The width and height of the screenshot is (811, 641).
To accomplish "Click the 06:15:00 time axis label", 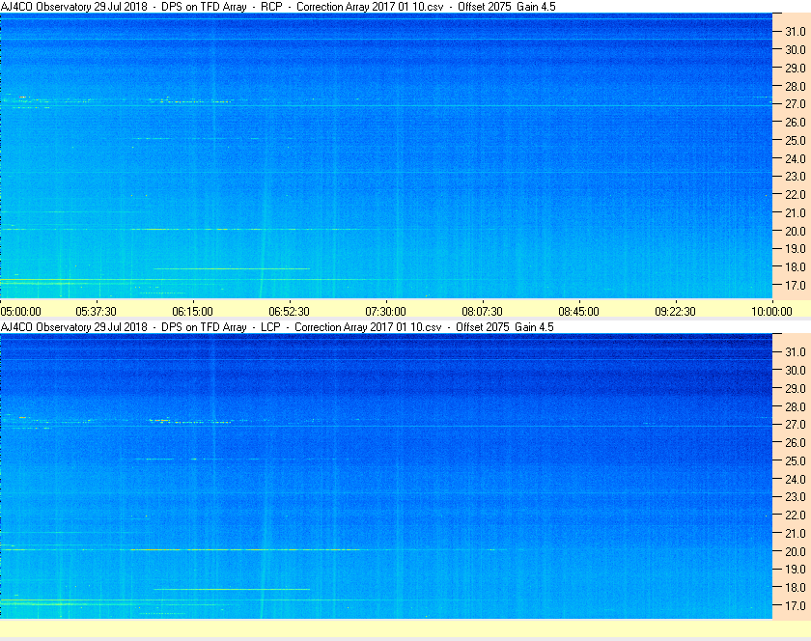I will 192,312.
